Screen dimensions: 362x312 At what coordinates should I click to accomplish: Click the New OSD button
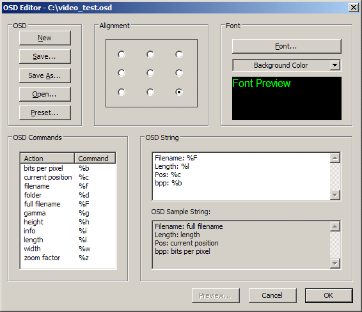click(45, 38)
